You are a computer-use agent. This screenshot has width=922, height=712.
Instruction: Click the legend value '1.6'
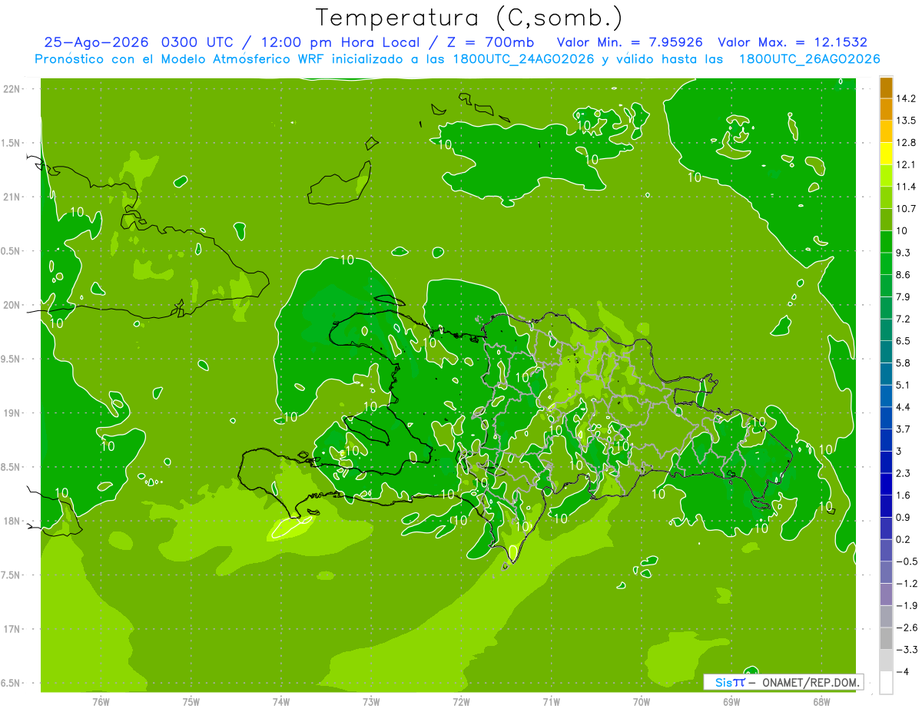click(904, 495)
